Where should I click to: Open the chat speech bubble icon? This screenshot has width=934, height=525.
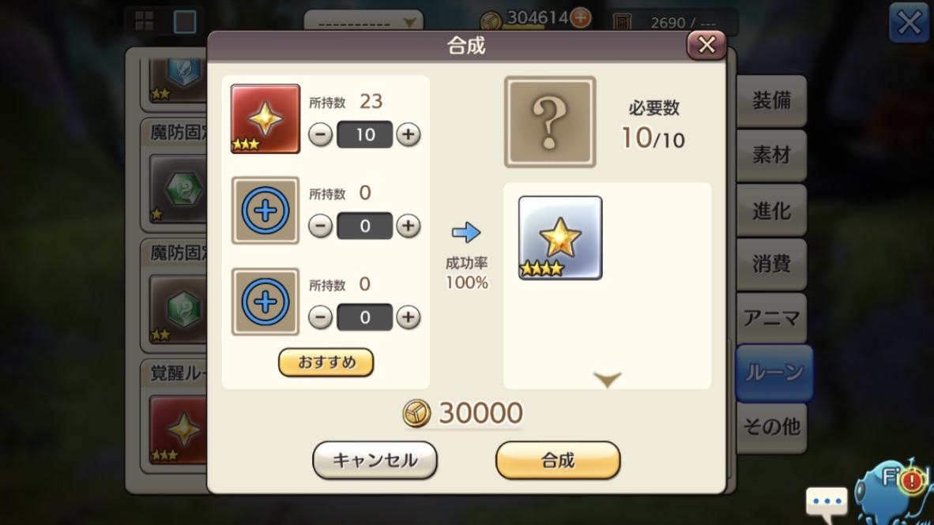(827, 502)
